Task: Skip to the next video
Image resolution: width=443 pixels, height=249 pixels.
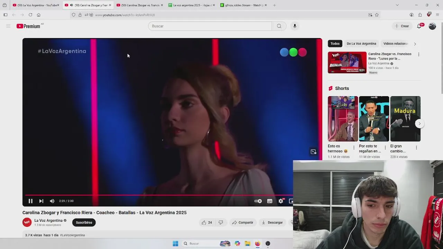Action: (41, 201)
